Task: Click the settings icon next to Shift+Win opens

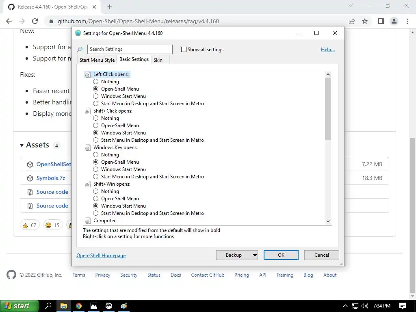Action: pyautogui.click(x=88, y=185)
